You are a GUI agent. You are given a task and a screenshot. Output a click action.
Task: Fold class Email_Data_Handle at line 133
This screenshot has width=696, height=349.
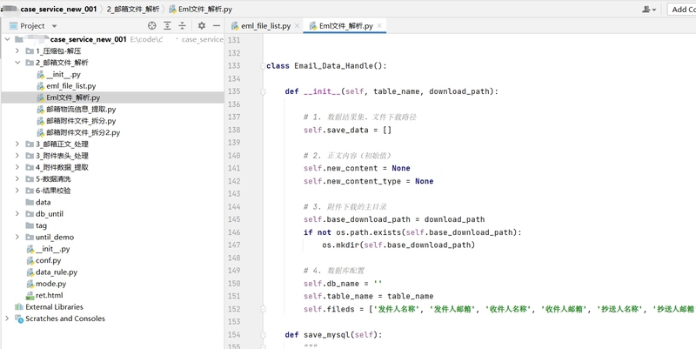(x=263, y=66)
